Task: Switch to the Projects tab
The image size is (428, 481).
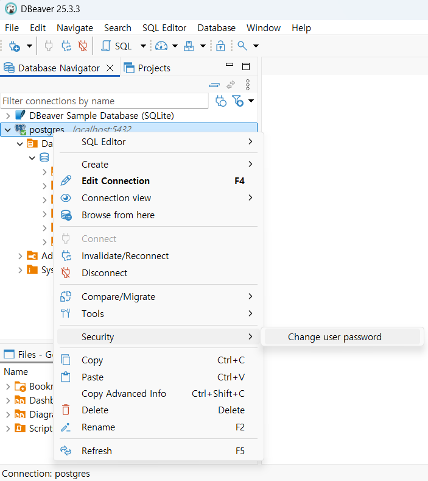Action: pos(147,68)
